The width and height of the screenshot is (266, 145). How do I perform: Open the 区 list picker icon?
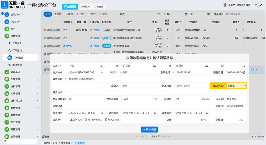tap(244, 66)
